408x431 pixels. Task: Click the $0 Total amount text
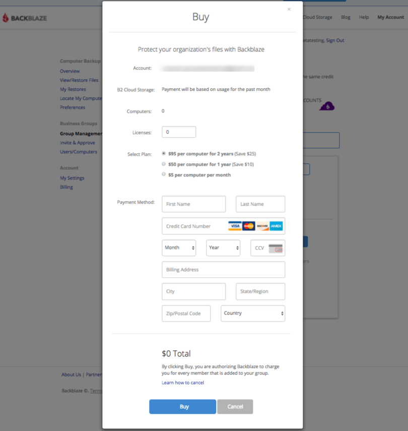(x=176, y=354)
